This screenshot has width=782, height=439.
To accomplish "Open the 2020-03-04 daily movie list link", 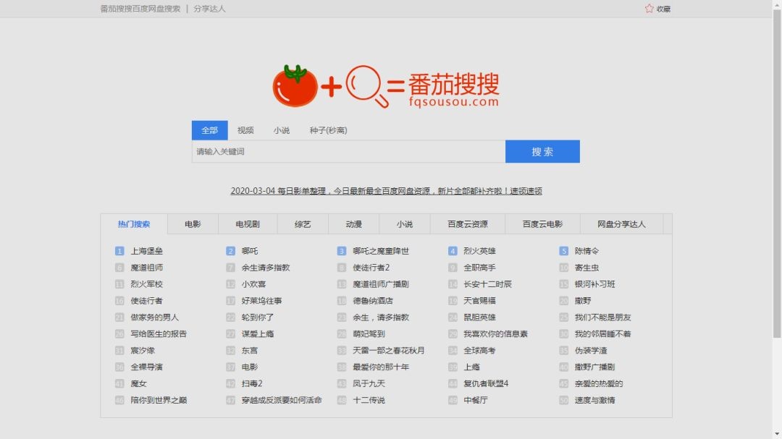I will pyautogui.click(x=386, y=191).
